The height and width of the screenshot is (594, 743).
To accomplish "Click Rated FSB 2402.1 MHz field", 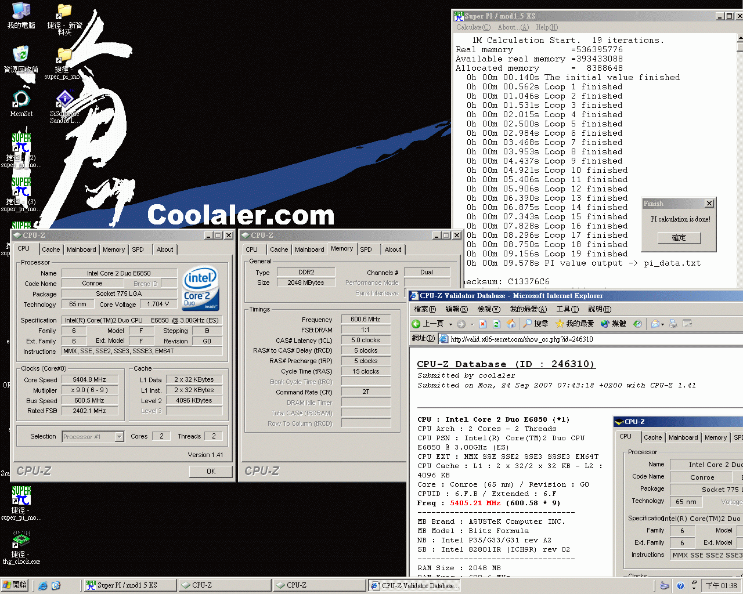I will (89, 411).
